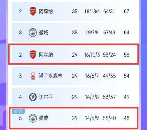Click the 19/7/9 record for 曼城
The width and height of the screenshot is (147, 130).
pos(92,32)
